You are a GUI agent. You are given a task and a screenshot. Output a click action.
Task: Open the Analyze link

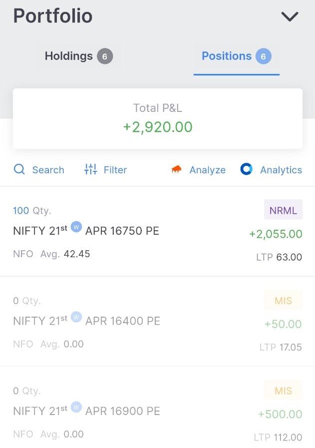point(207,170)
